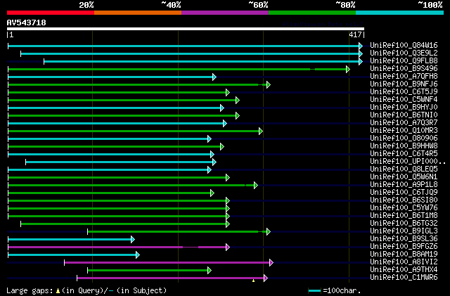Select the UniRef100_C6T4R5 hit label

404,153
